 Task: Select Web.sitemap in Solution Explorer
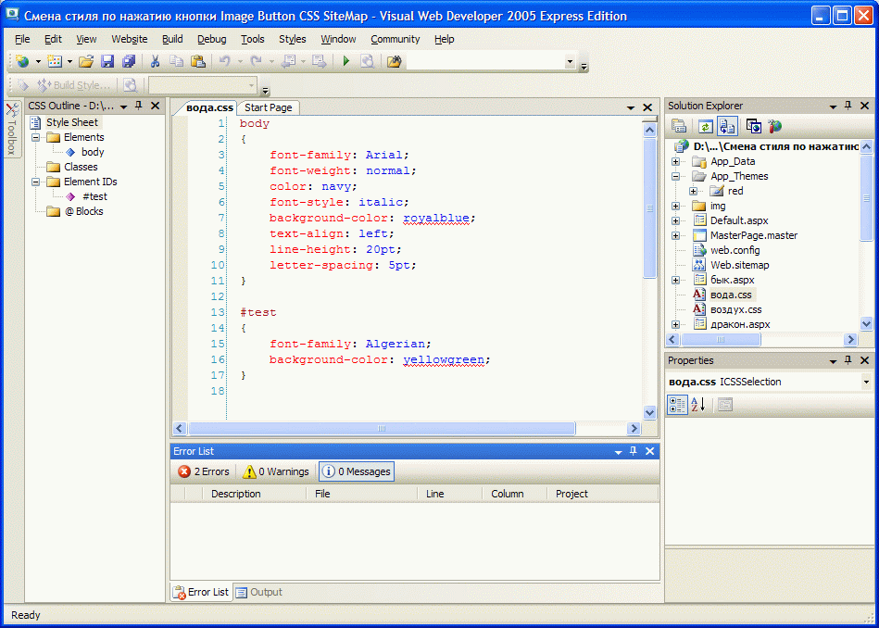[739, 265]
